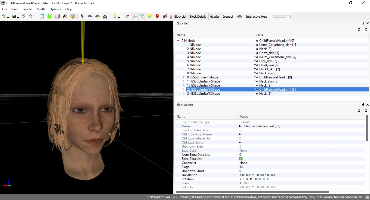The width and height of the screenshot is (370, 200).
Task: Click the save user view eye-pencil icon
Action: pyautogui.click(x=97, y=17)
